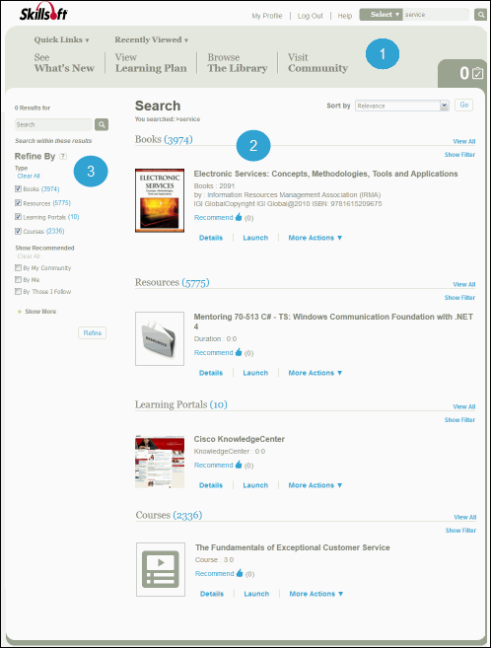This screenshot has width=491, height=648.
Task: Click thumbs-up icon for Cisco KnowledgeCenter
Action: 239,465
